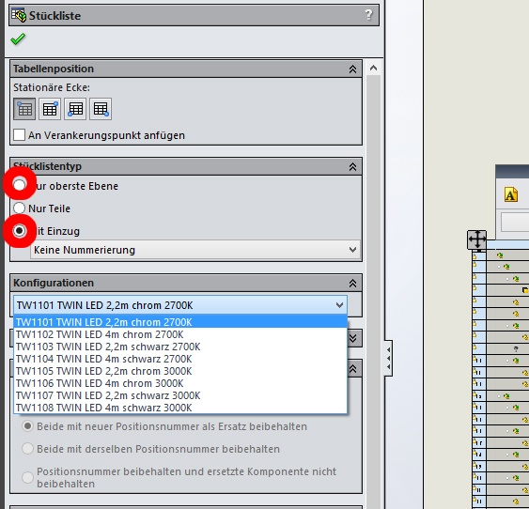
Task: Click the Stückliste header icon
Action: [x=19, y=15]
